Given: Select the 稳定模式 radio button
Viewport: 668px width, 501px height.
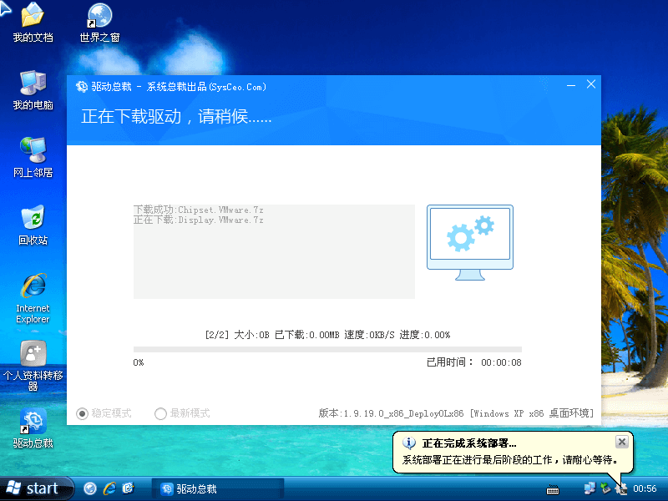Looking at the screenshot, I should coord(82,413).
